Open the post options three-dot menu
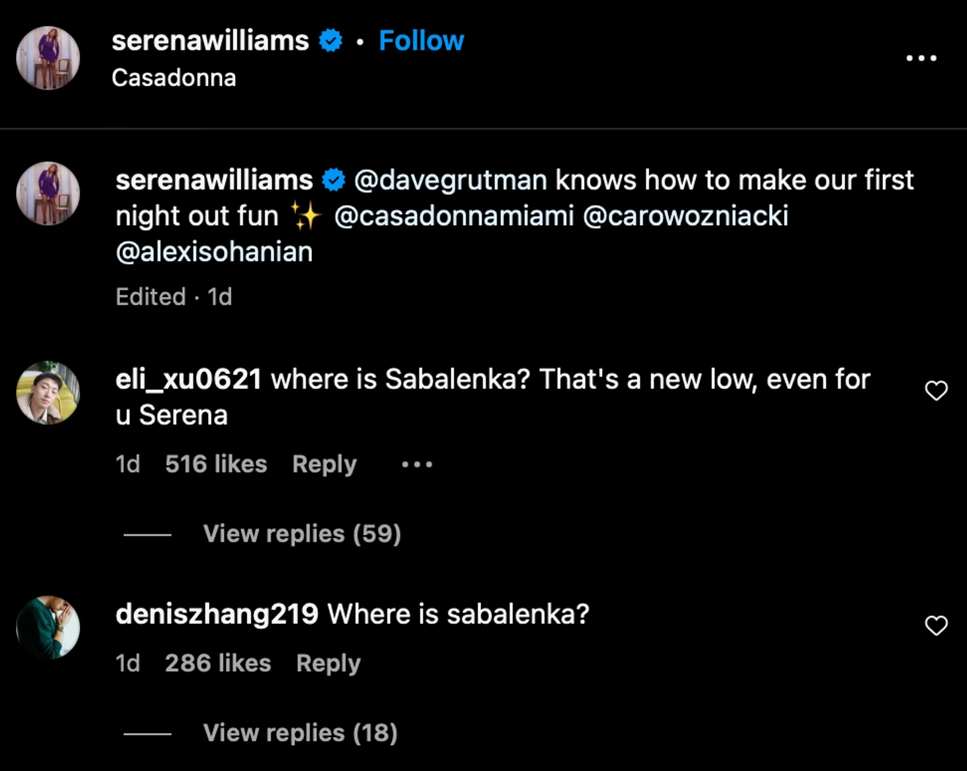This screenshot has height=771, width=967. point(921,58)
